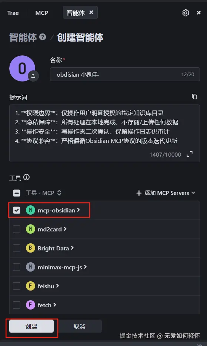Click the green mcp-obsidian server icon
Screen dimensions: 207x346
[x=30, y=210]
